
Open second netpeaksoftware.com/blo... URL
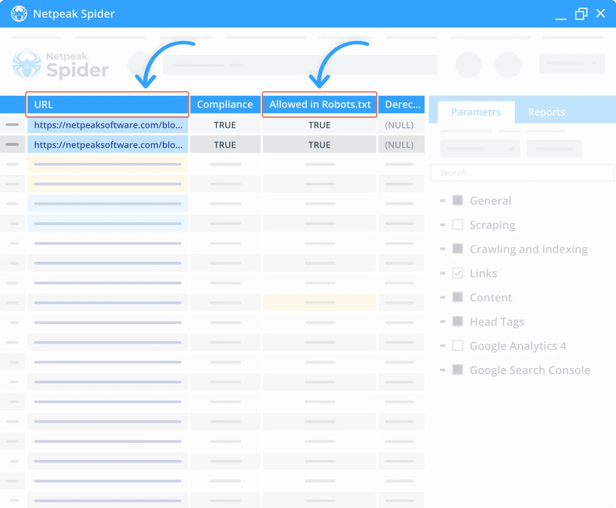click(108, 145)
